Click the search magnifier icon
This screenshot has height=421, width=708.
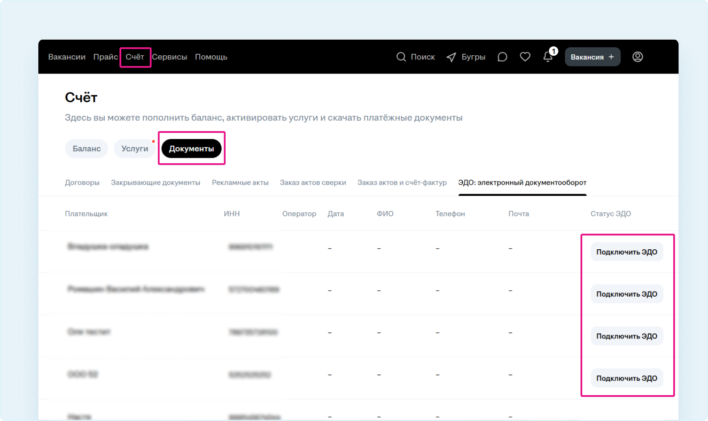(401, 57)
